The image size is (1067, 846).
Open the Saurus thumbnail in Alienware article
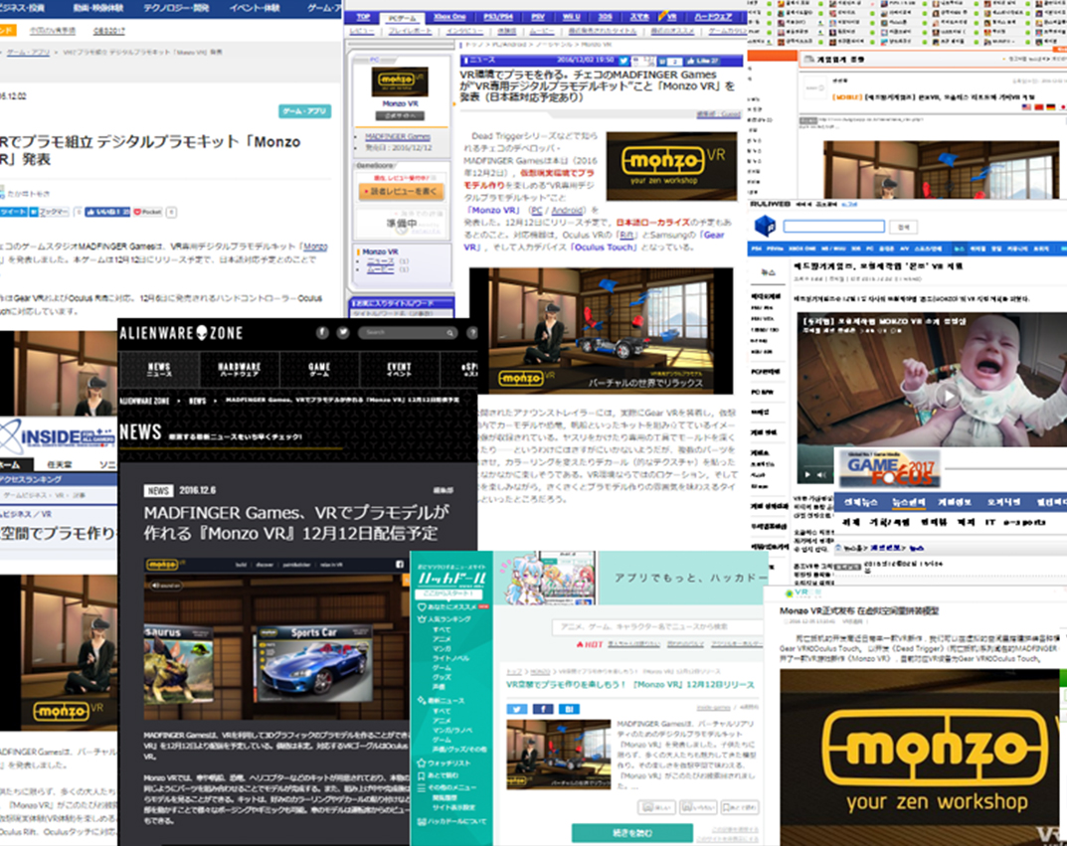coord(178,663)
